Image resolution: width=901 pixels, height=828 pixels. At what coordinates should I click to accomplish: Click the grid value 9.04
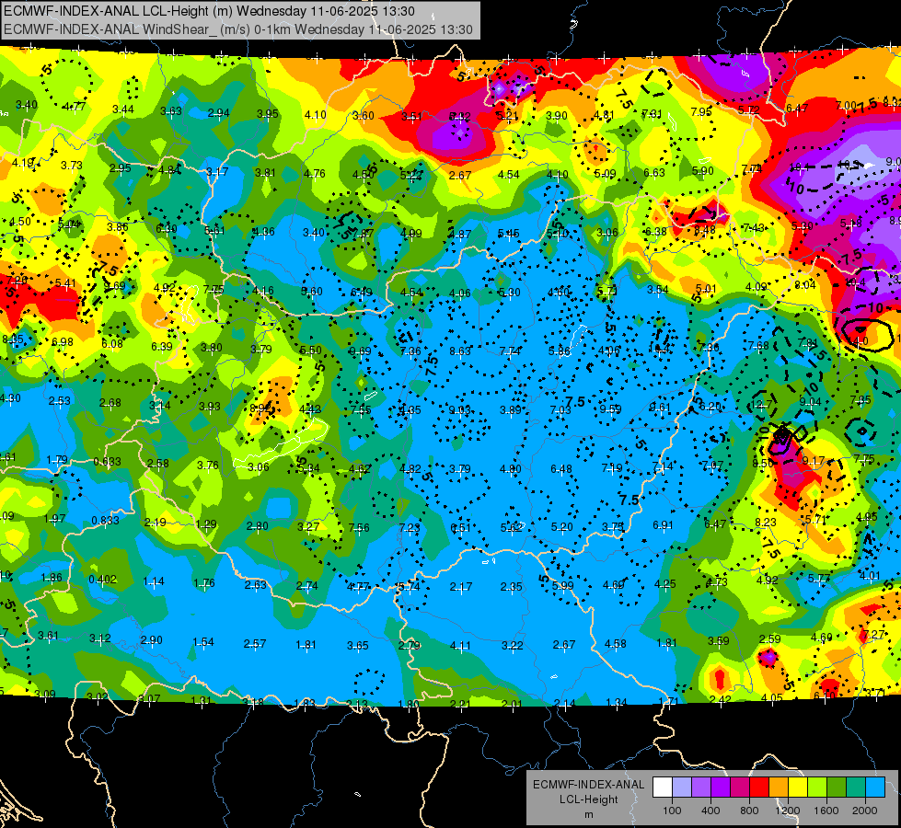pos(810,402)
